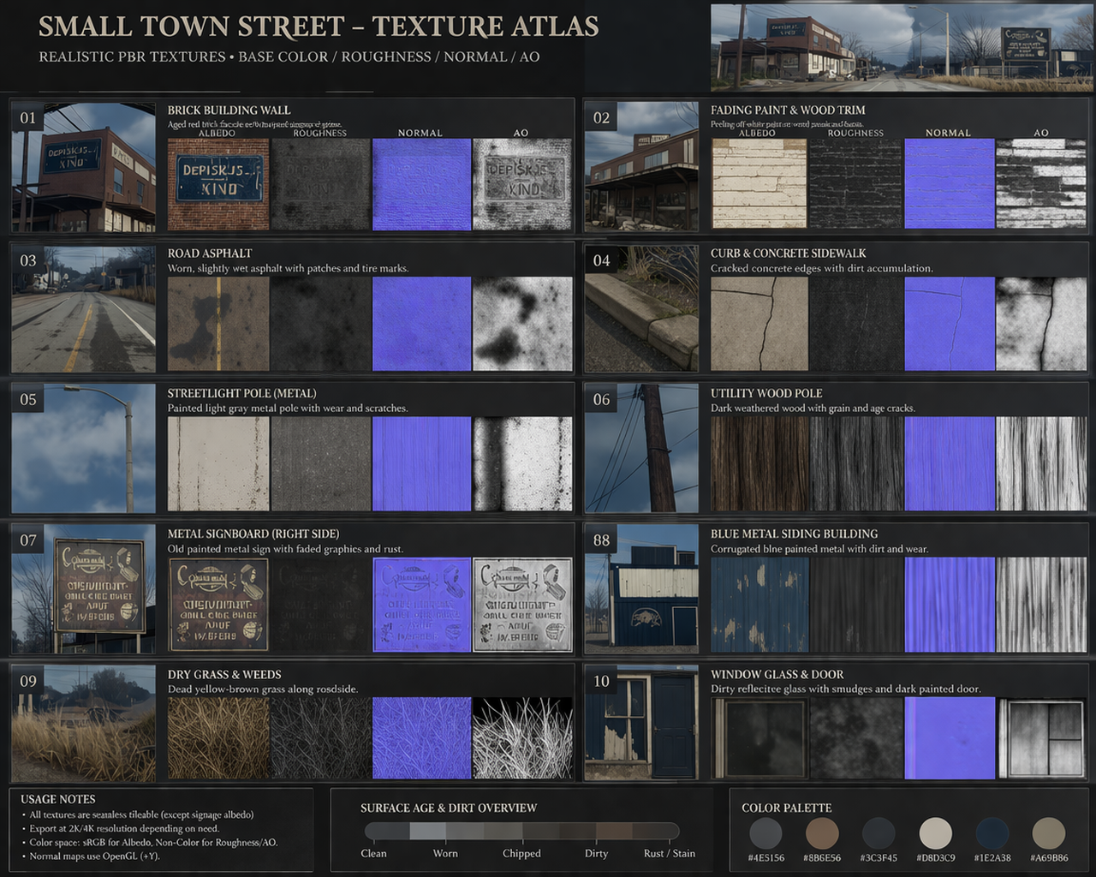Click the Window Glass & Door AO map

tap(1041, 737)
